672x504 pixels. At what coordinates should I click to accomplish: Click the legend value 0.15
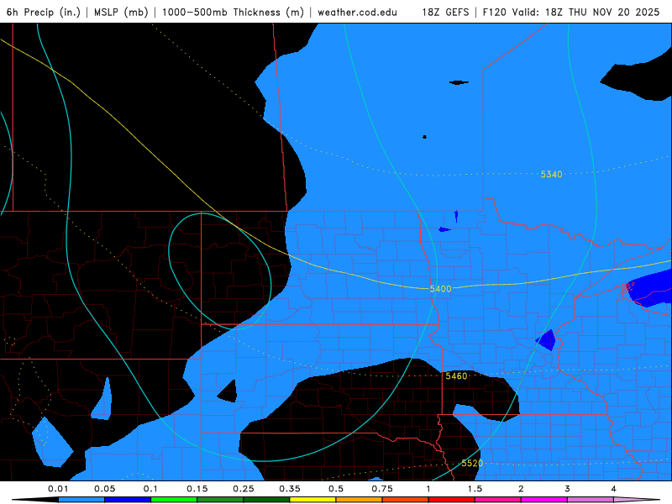(197, 489)
